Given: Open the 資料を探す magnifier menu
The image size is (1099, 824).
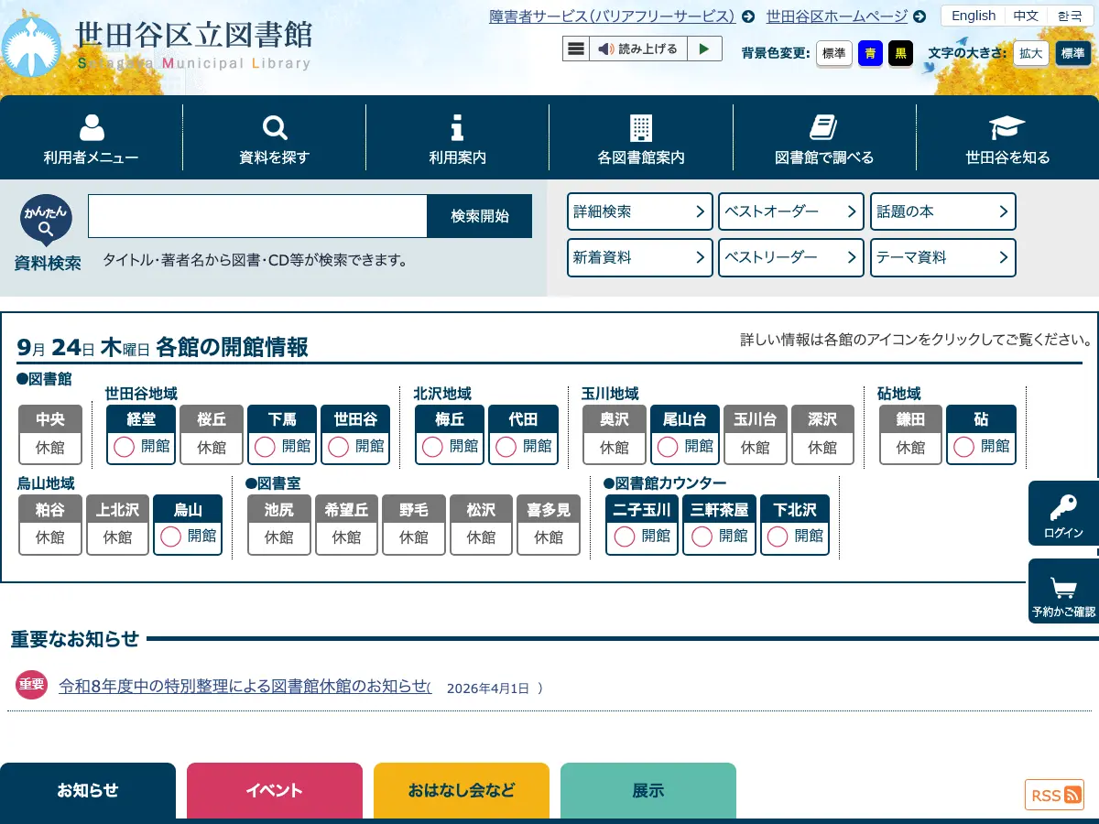Looking at the screenshot, I should (x=275, y=137).
